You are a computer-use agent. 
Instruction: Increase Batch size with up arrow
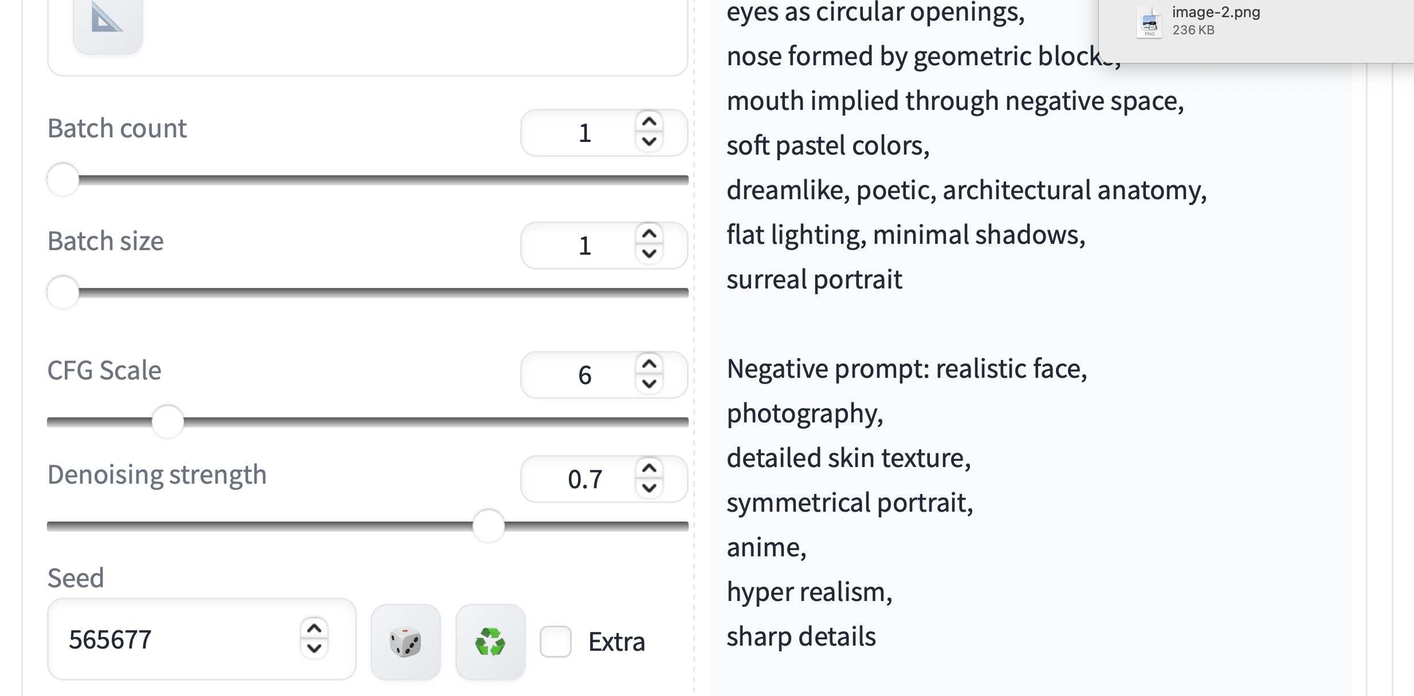coord(649,234)
